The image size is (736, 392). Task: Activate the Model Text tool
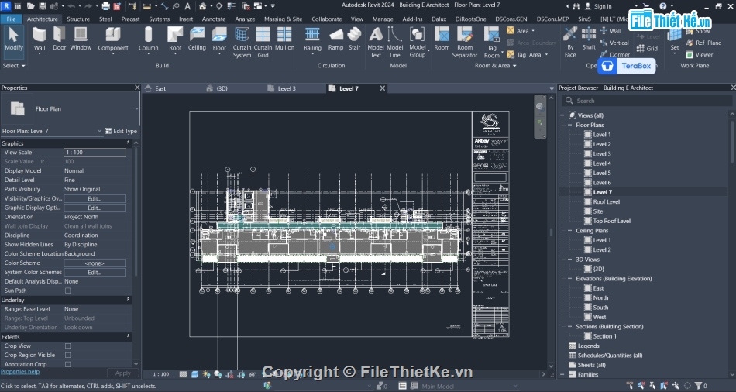point(376,43)
